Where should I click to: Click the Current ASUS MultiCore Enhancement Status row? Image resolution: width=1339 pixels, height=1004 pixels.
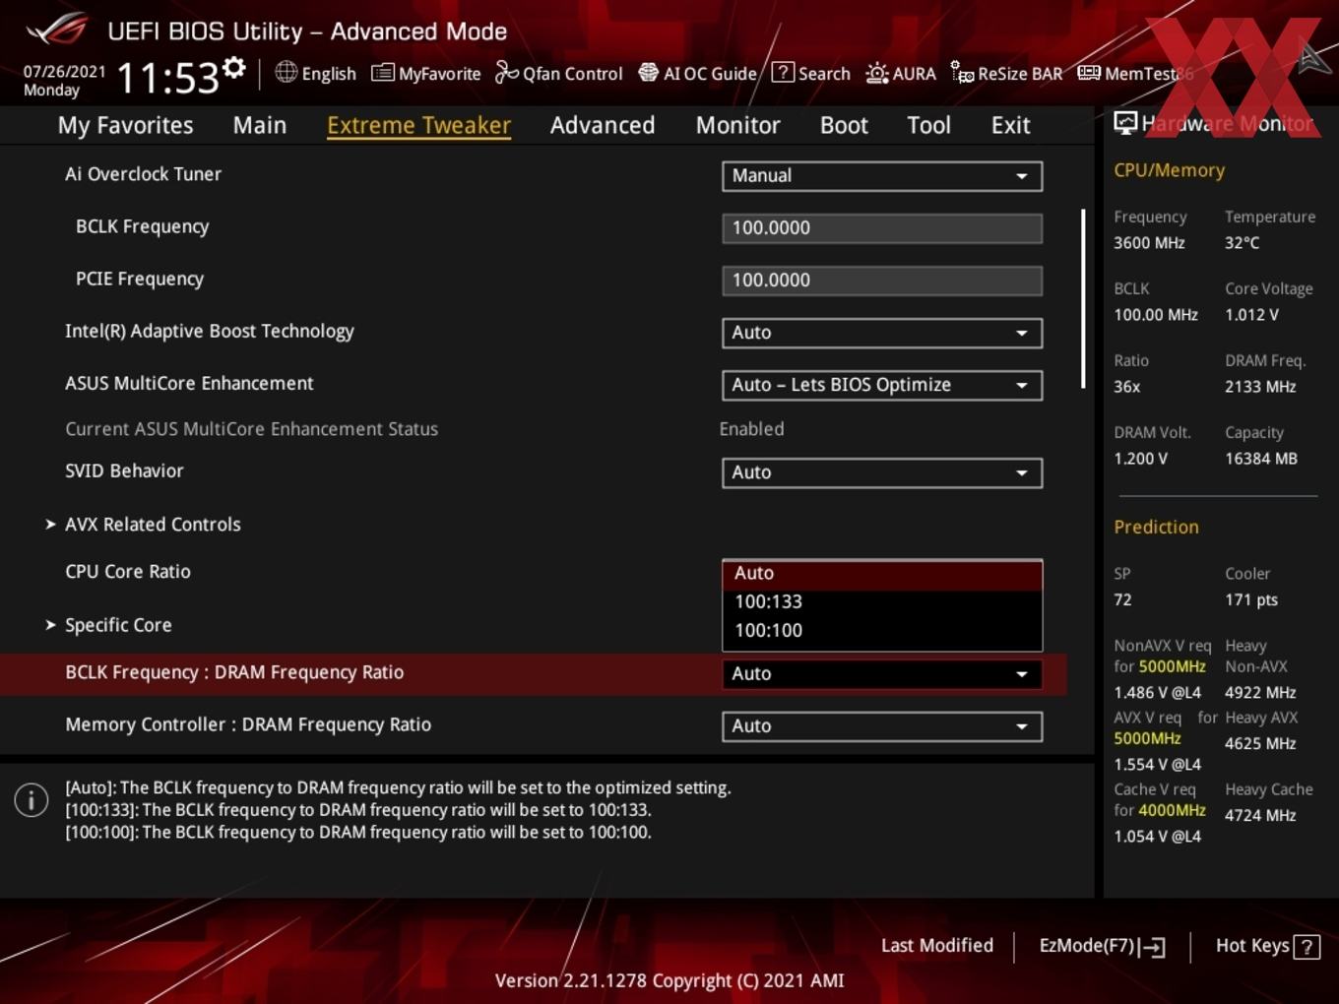(x=532, y=429)
